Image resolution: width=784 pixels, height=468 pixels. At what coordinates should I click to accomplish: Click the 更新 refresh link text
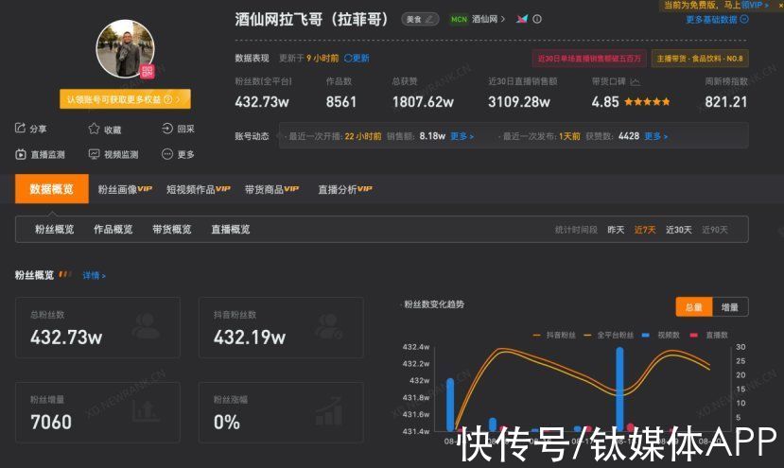click(x=361, y=58)
